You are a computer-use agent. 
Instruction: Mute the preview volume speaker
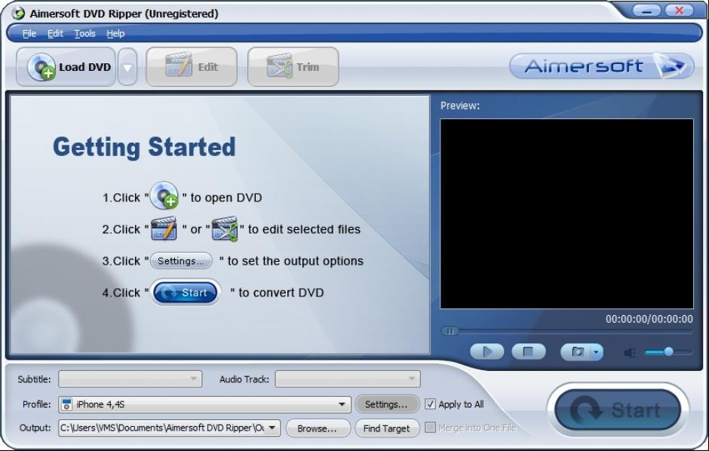(x=630, y=351)
